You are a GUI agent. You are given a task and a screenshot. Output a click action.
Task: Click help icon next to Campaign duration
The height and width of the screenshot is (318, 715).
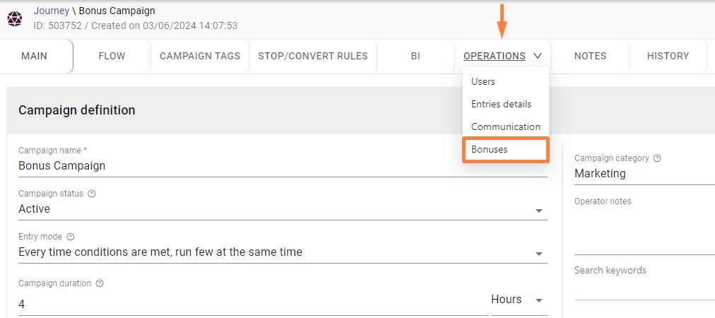tap(100, 283)
